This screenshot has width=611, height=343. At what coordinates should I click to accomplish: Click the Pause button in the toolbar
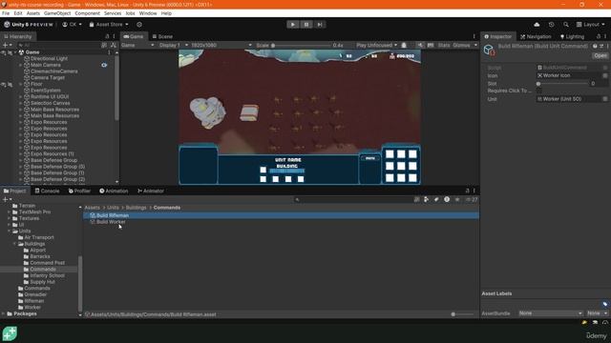coord(306,25)
